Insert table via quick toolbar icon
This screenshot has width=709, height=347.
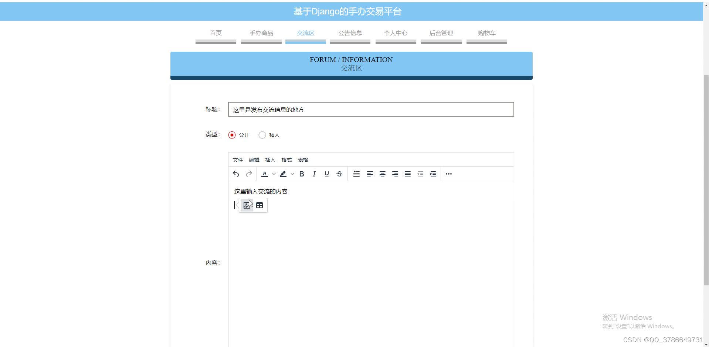259,205
